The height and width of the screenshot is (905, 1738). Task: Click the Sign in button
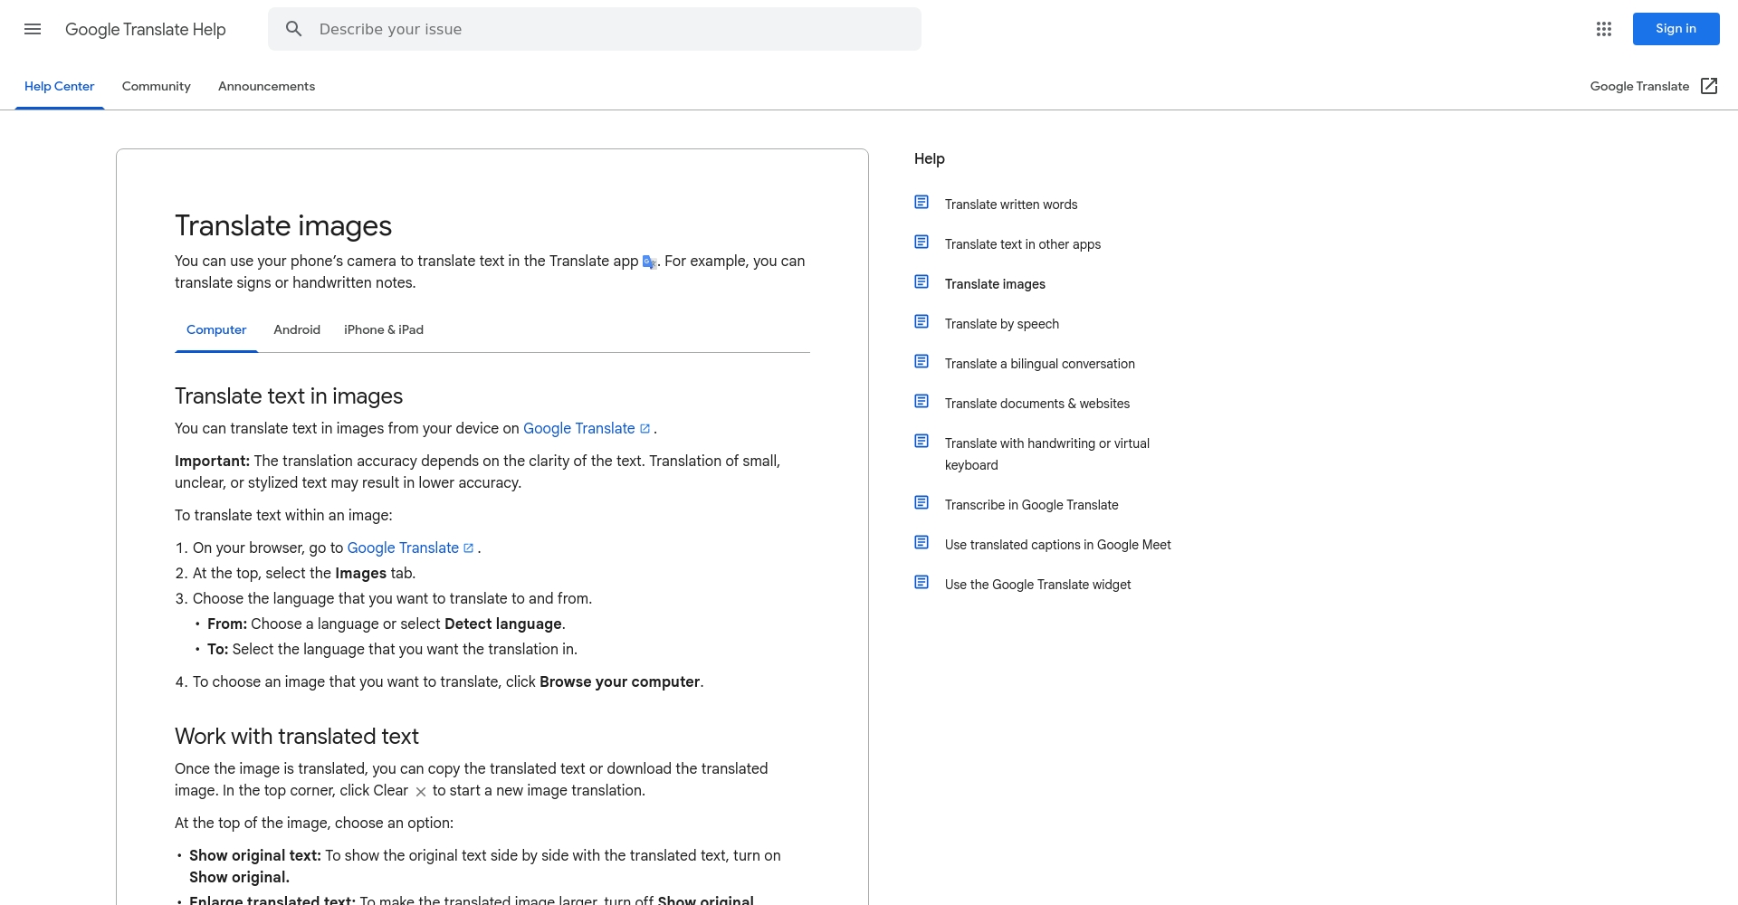tap(1676, 29)
